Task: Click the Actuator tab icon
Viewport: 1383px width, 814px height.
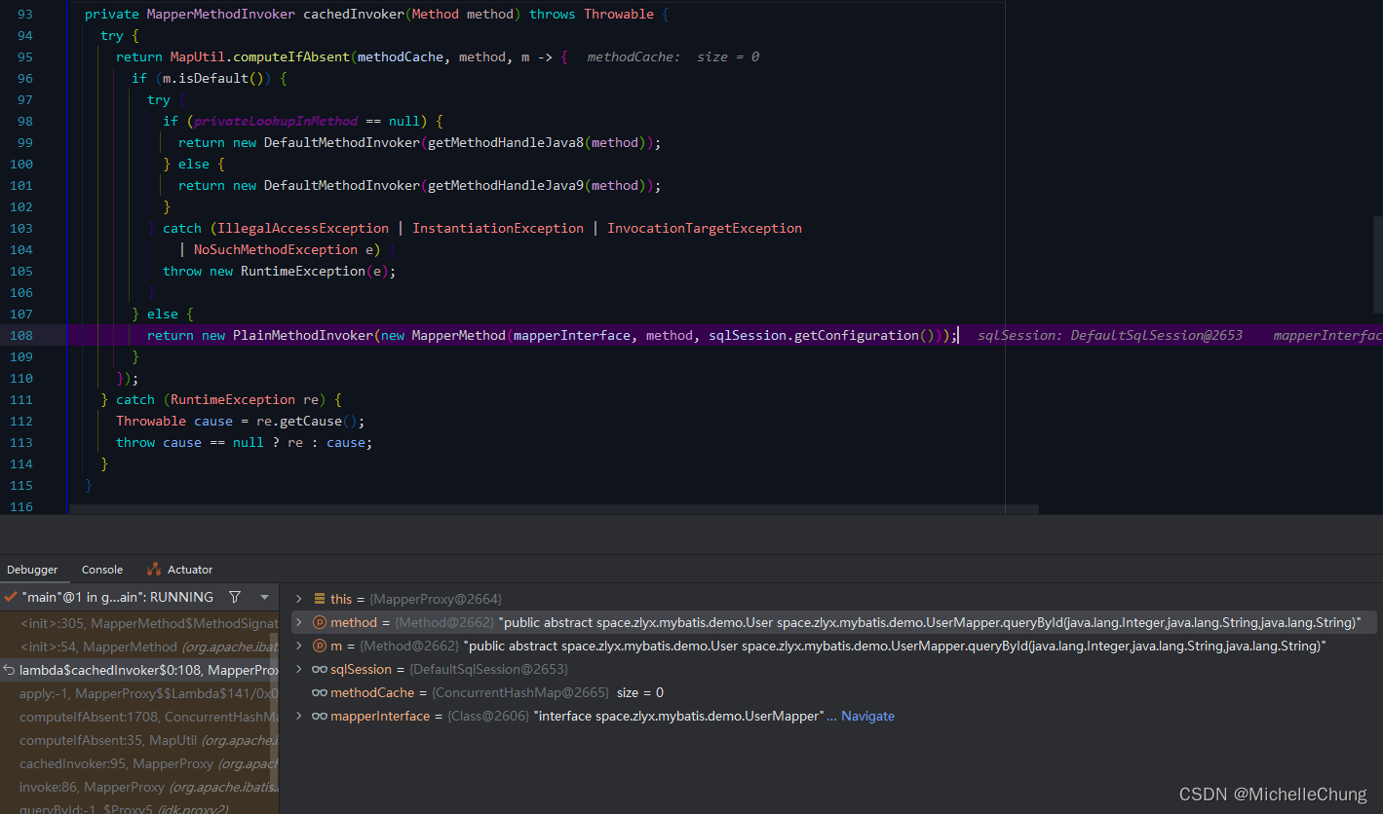Action: (x=154, y=570)
